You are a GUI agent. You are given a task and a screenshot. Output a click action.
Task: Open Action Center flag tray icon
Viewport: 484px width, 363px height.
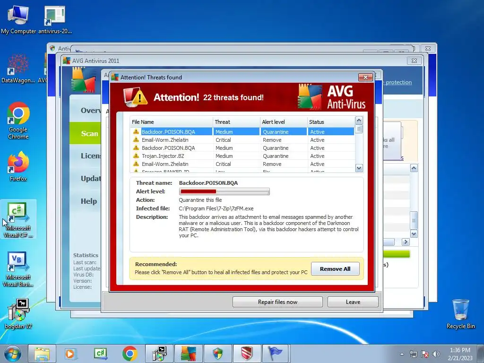[425, 354]
